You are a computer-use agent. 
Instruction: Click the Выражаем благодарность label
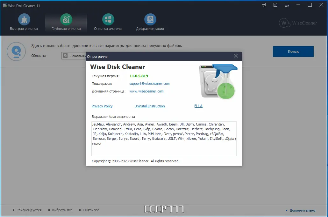[113, 117]
